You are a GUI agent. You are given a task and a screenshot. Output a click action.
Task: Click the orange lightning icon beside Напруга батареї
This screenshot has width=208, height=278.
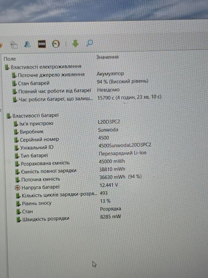(17, 187)
